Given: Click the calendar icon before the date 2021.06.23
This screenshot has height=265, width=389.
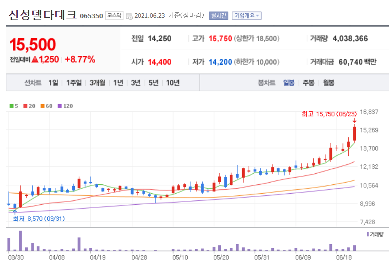Looking at the screenshot, I should pos(129,16).
